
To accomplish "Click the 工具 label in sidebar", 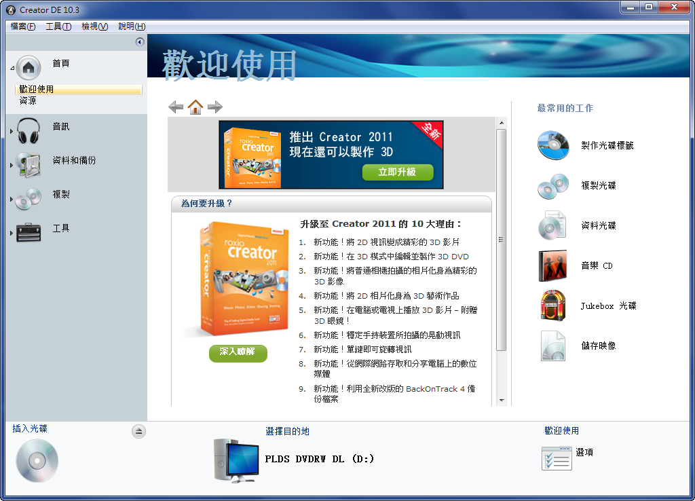I will 60,228.
